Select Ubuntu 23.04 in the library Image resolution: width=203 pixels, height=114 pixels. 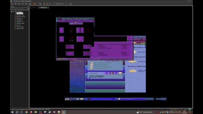click(x=20, y=28)
